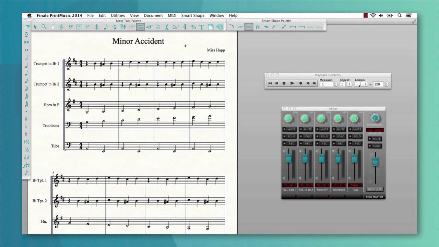The height and width of the screenshot is (247, 439).
Task: Select the Zoom tool in Main Tool Palette
Action: [44, 27]
